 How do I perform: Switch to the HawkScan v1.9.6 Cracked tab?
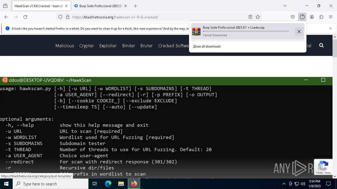click(41, 6)
